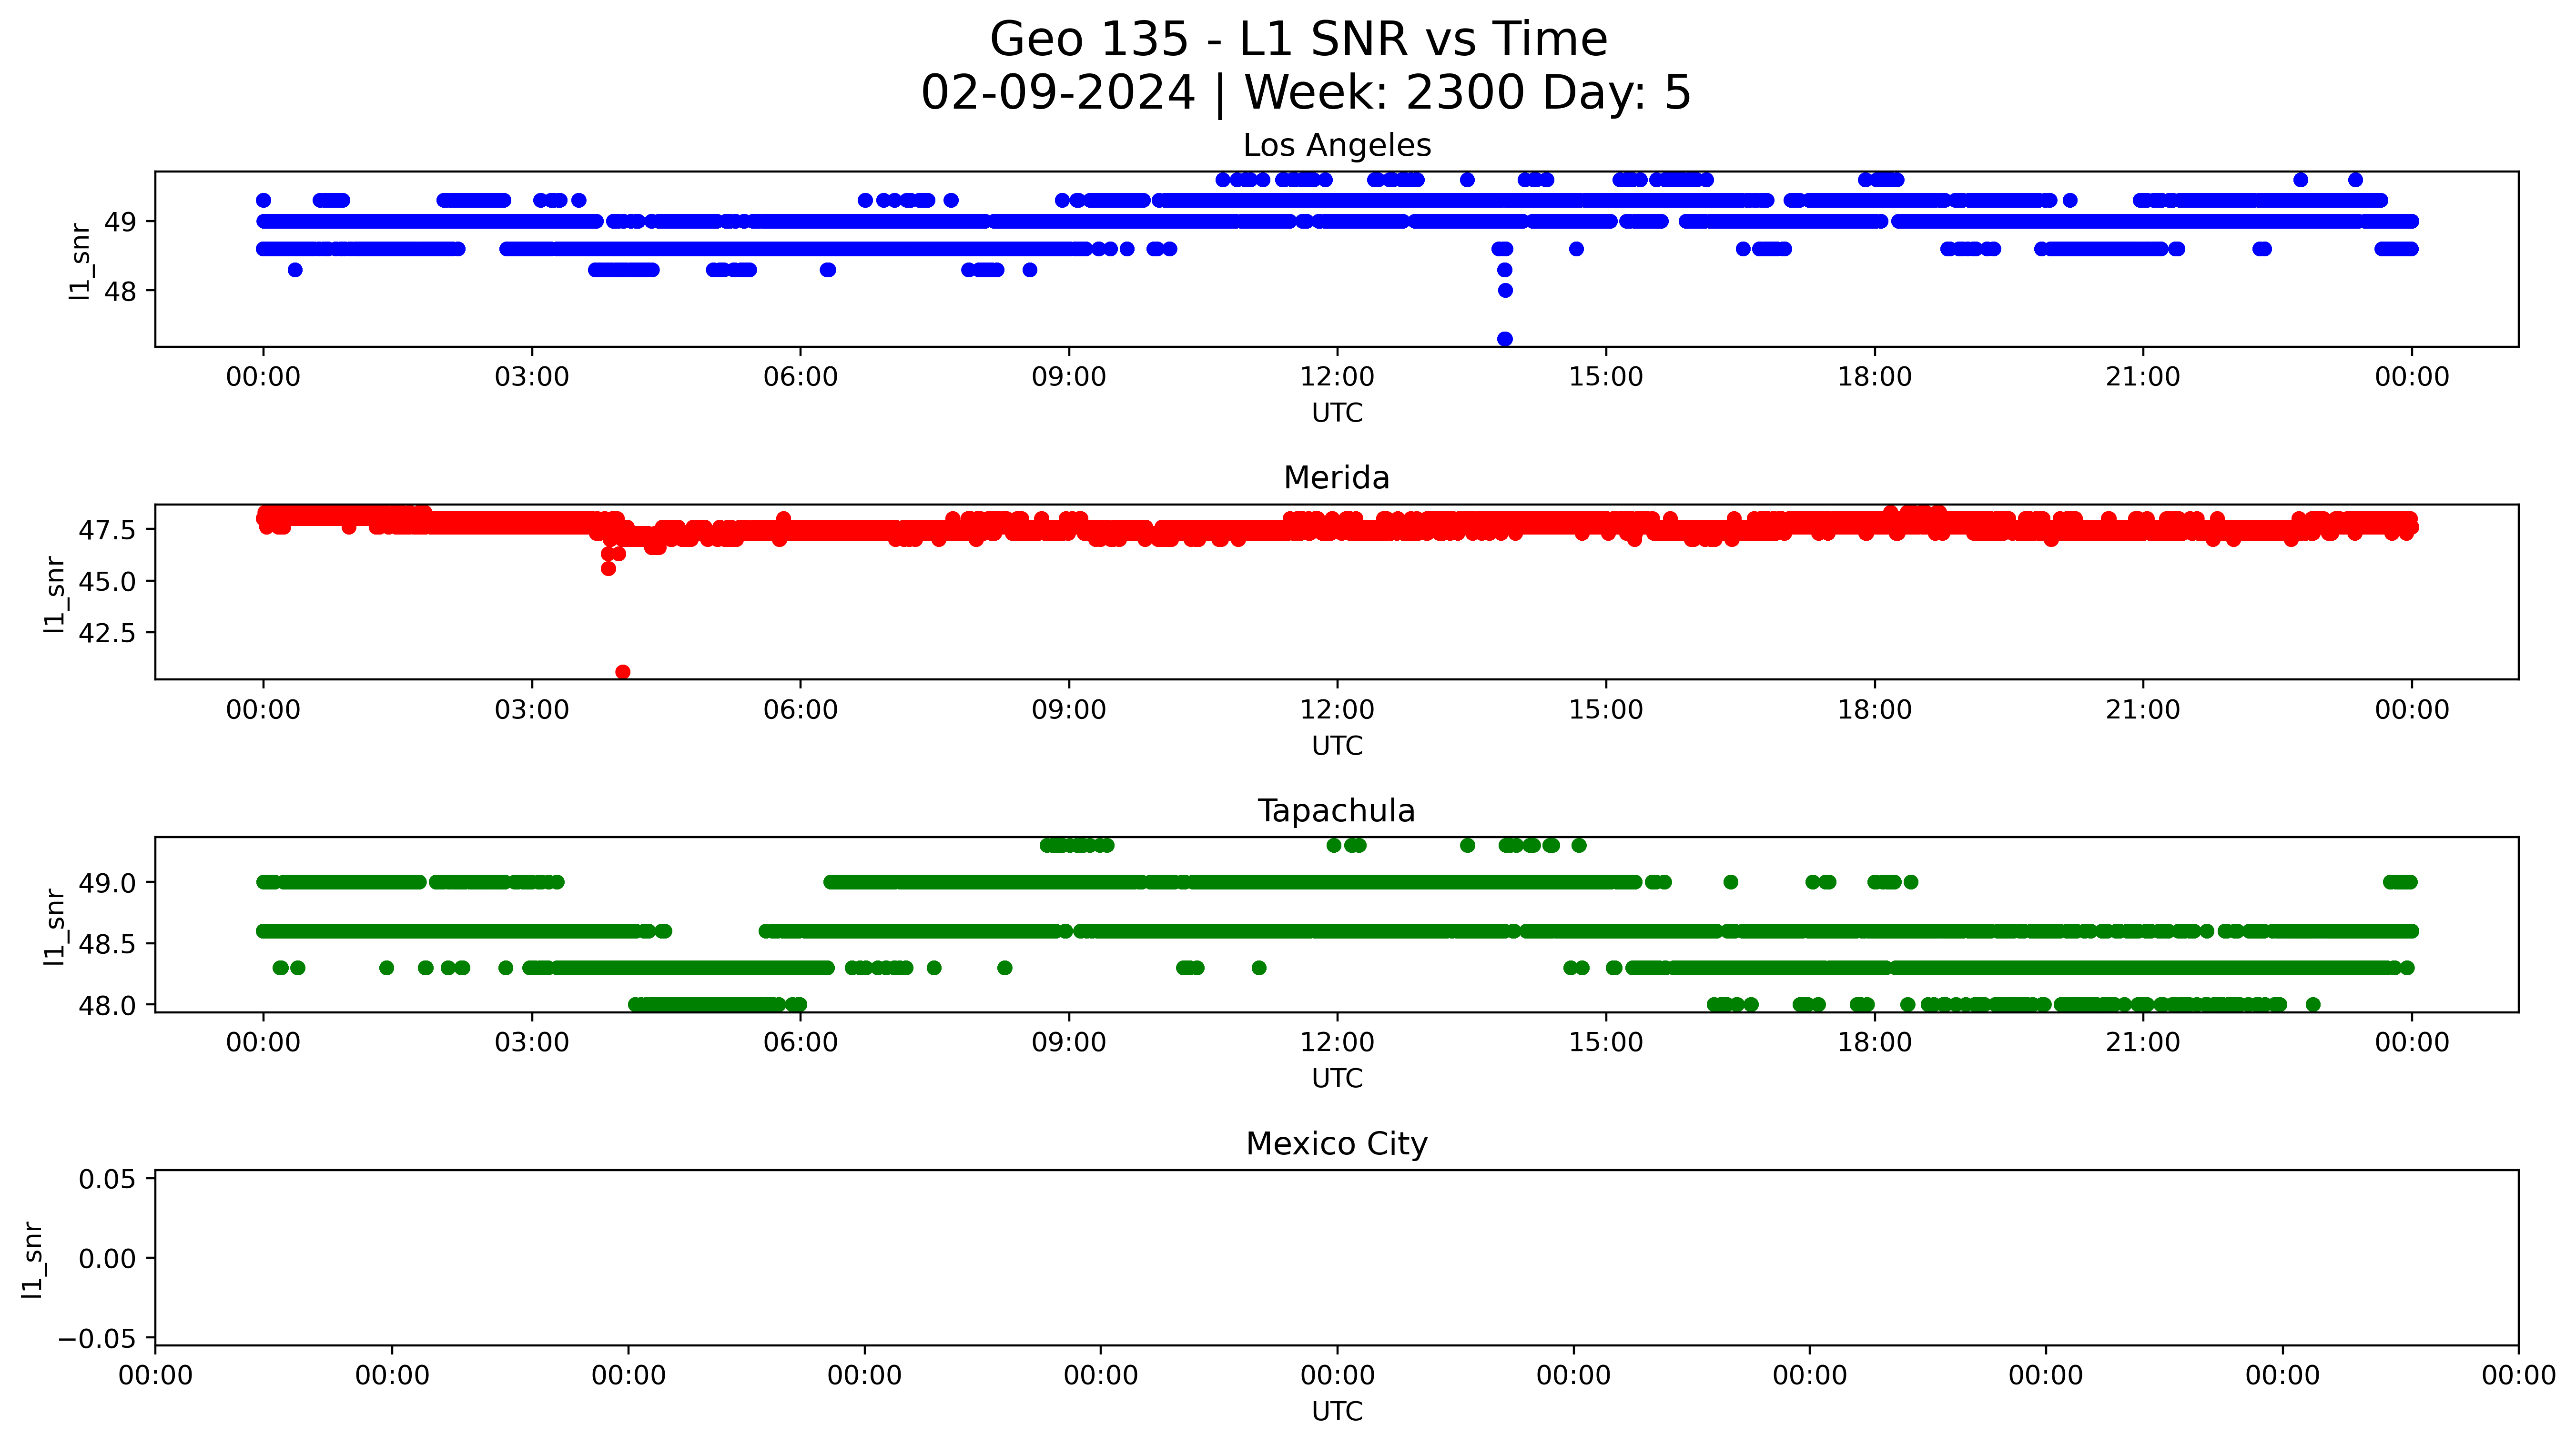Click the "03:00" tick label on Tapachula plot
Screen dimensions: 2576x1445
pyautogui.click(x=532, y=1042)
